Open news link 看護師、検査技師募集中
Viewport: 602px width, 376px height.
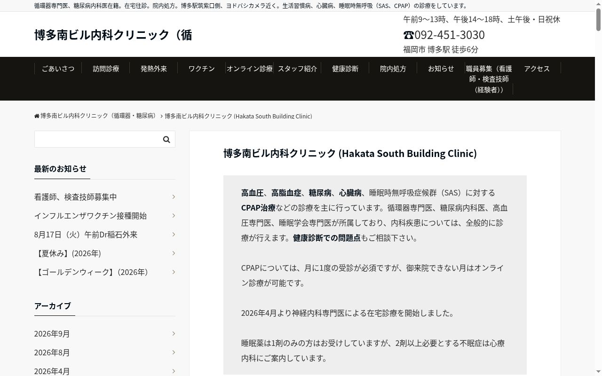coord(75,196)
